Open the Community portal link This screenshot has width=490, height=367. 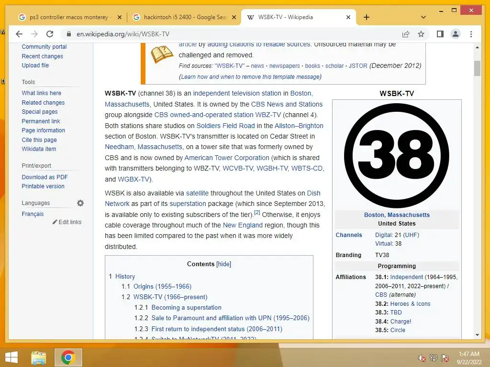[x=44, y=47]
